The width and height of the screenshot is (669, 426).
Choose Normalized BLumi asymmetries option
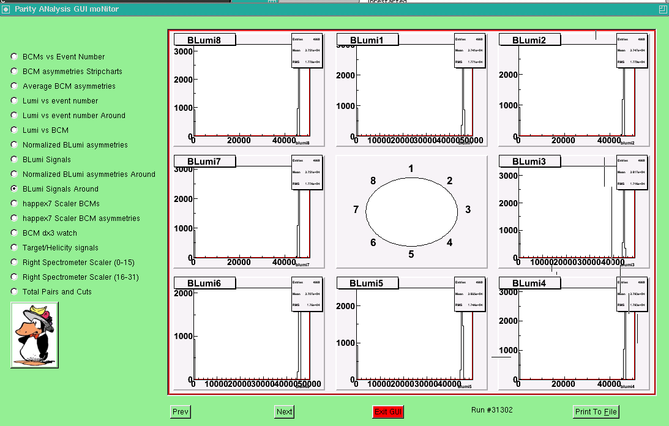15,144
